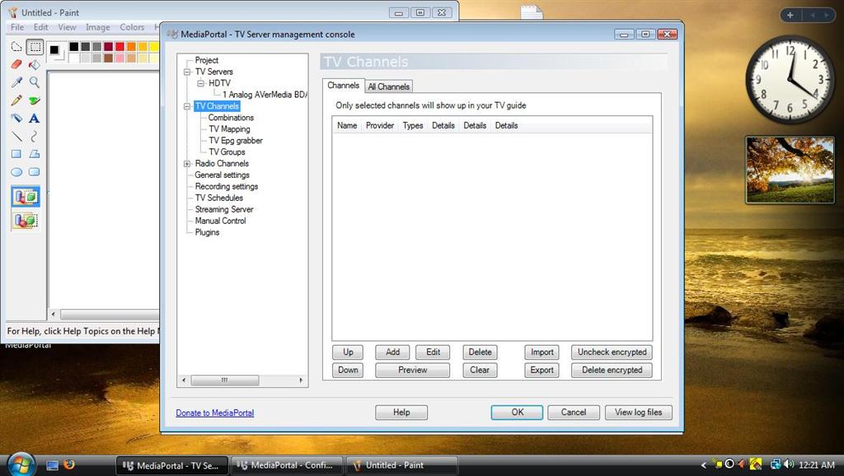Screen dimensions: 844x476
Task: Show hidden tray icons with the arrow
Action: (x=703, y=465)
